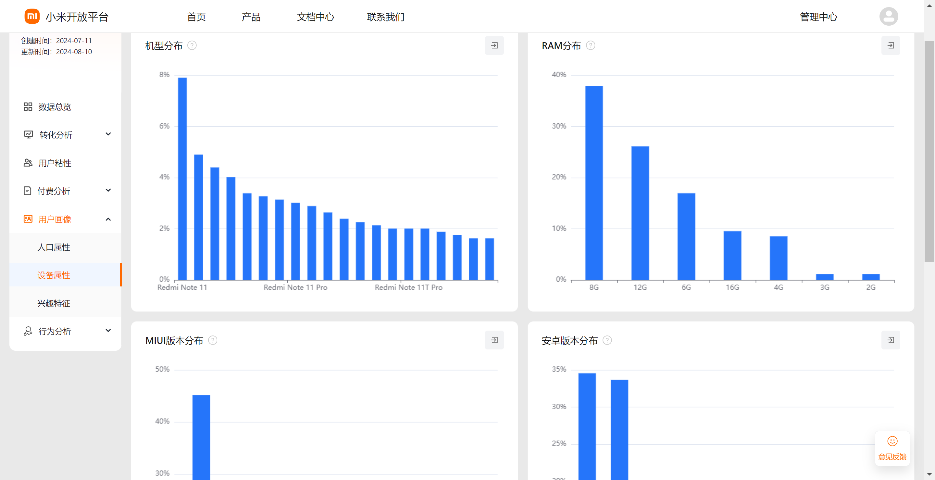Viewport: 935px width, 480px height.
Task: Click the 行为分析 person icon
Action: (28, 331)
